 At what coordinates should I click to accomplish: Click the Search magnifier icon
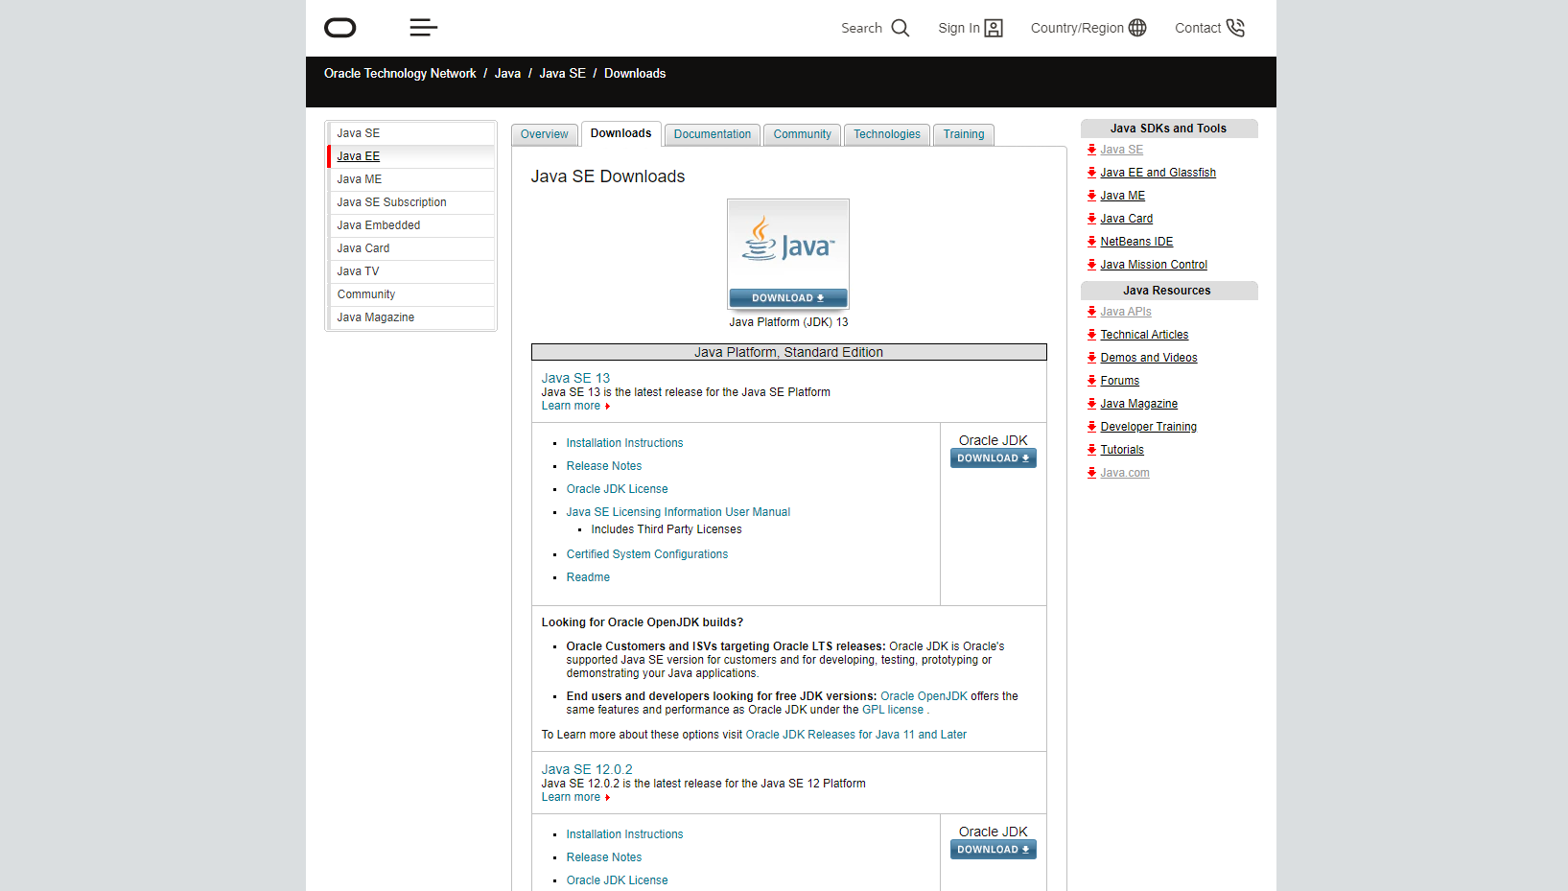click(900, 28)
